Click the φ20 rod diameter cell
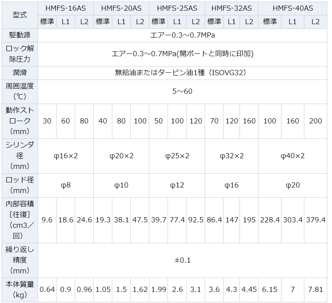332x303 pixels. (292, 186)
